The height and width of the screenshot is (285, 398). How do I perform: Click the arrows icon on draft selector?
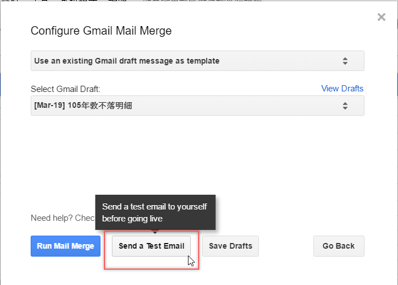pos(345,106)
